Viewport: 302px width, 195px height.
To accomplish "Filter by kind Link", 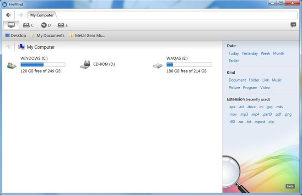I will click(x=265, y=80).
